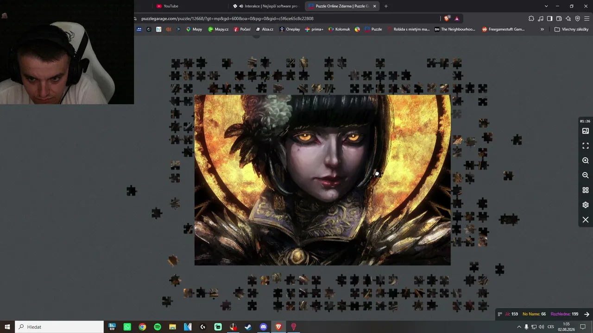Switch the CES keyboard language

coord(551,327)
